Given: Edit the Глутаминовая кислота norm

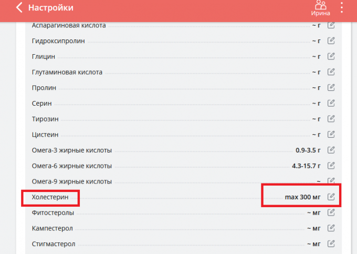Looking at the screenshot, I should click(x=331, y=72).
